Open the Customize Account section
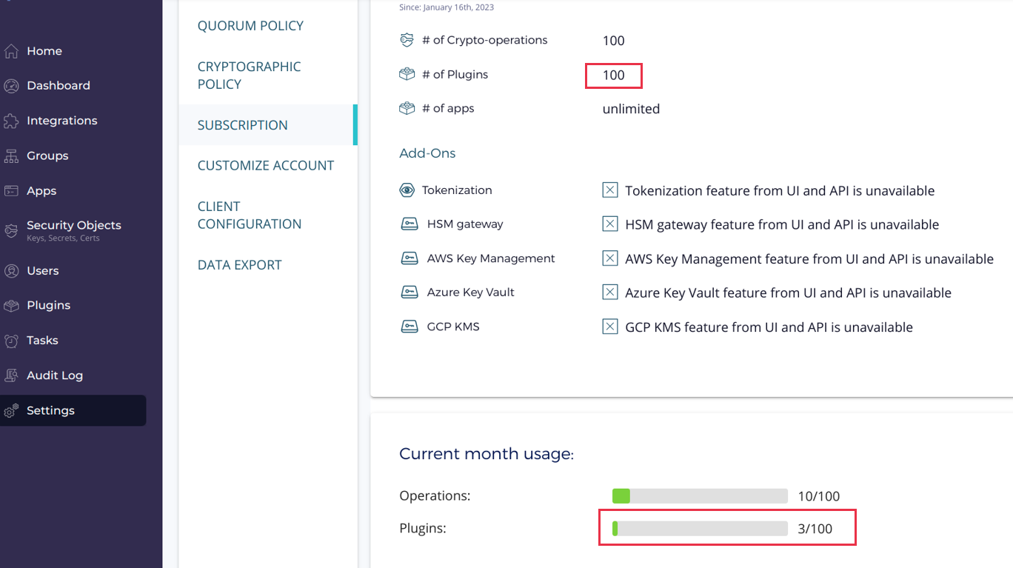The image size is (1013, 568). [x=265, y=166]
